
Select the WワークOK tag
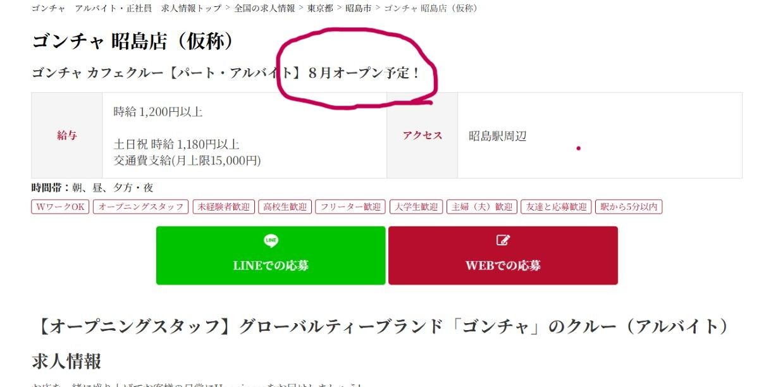point(61,207)
